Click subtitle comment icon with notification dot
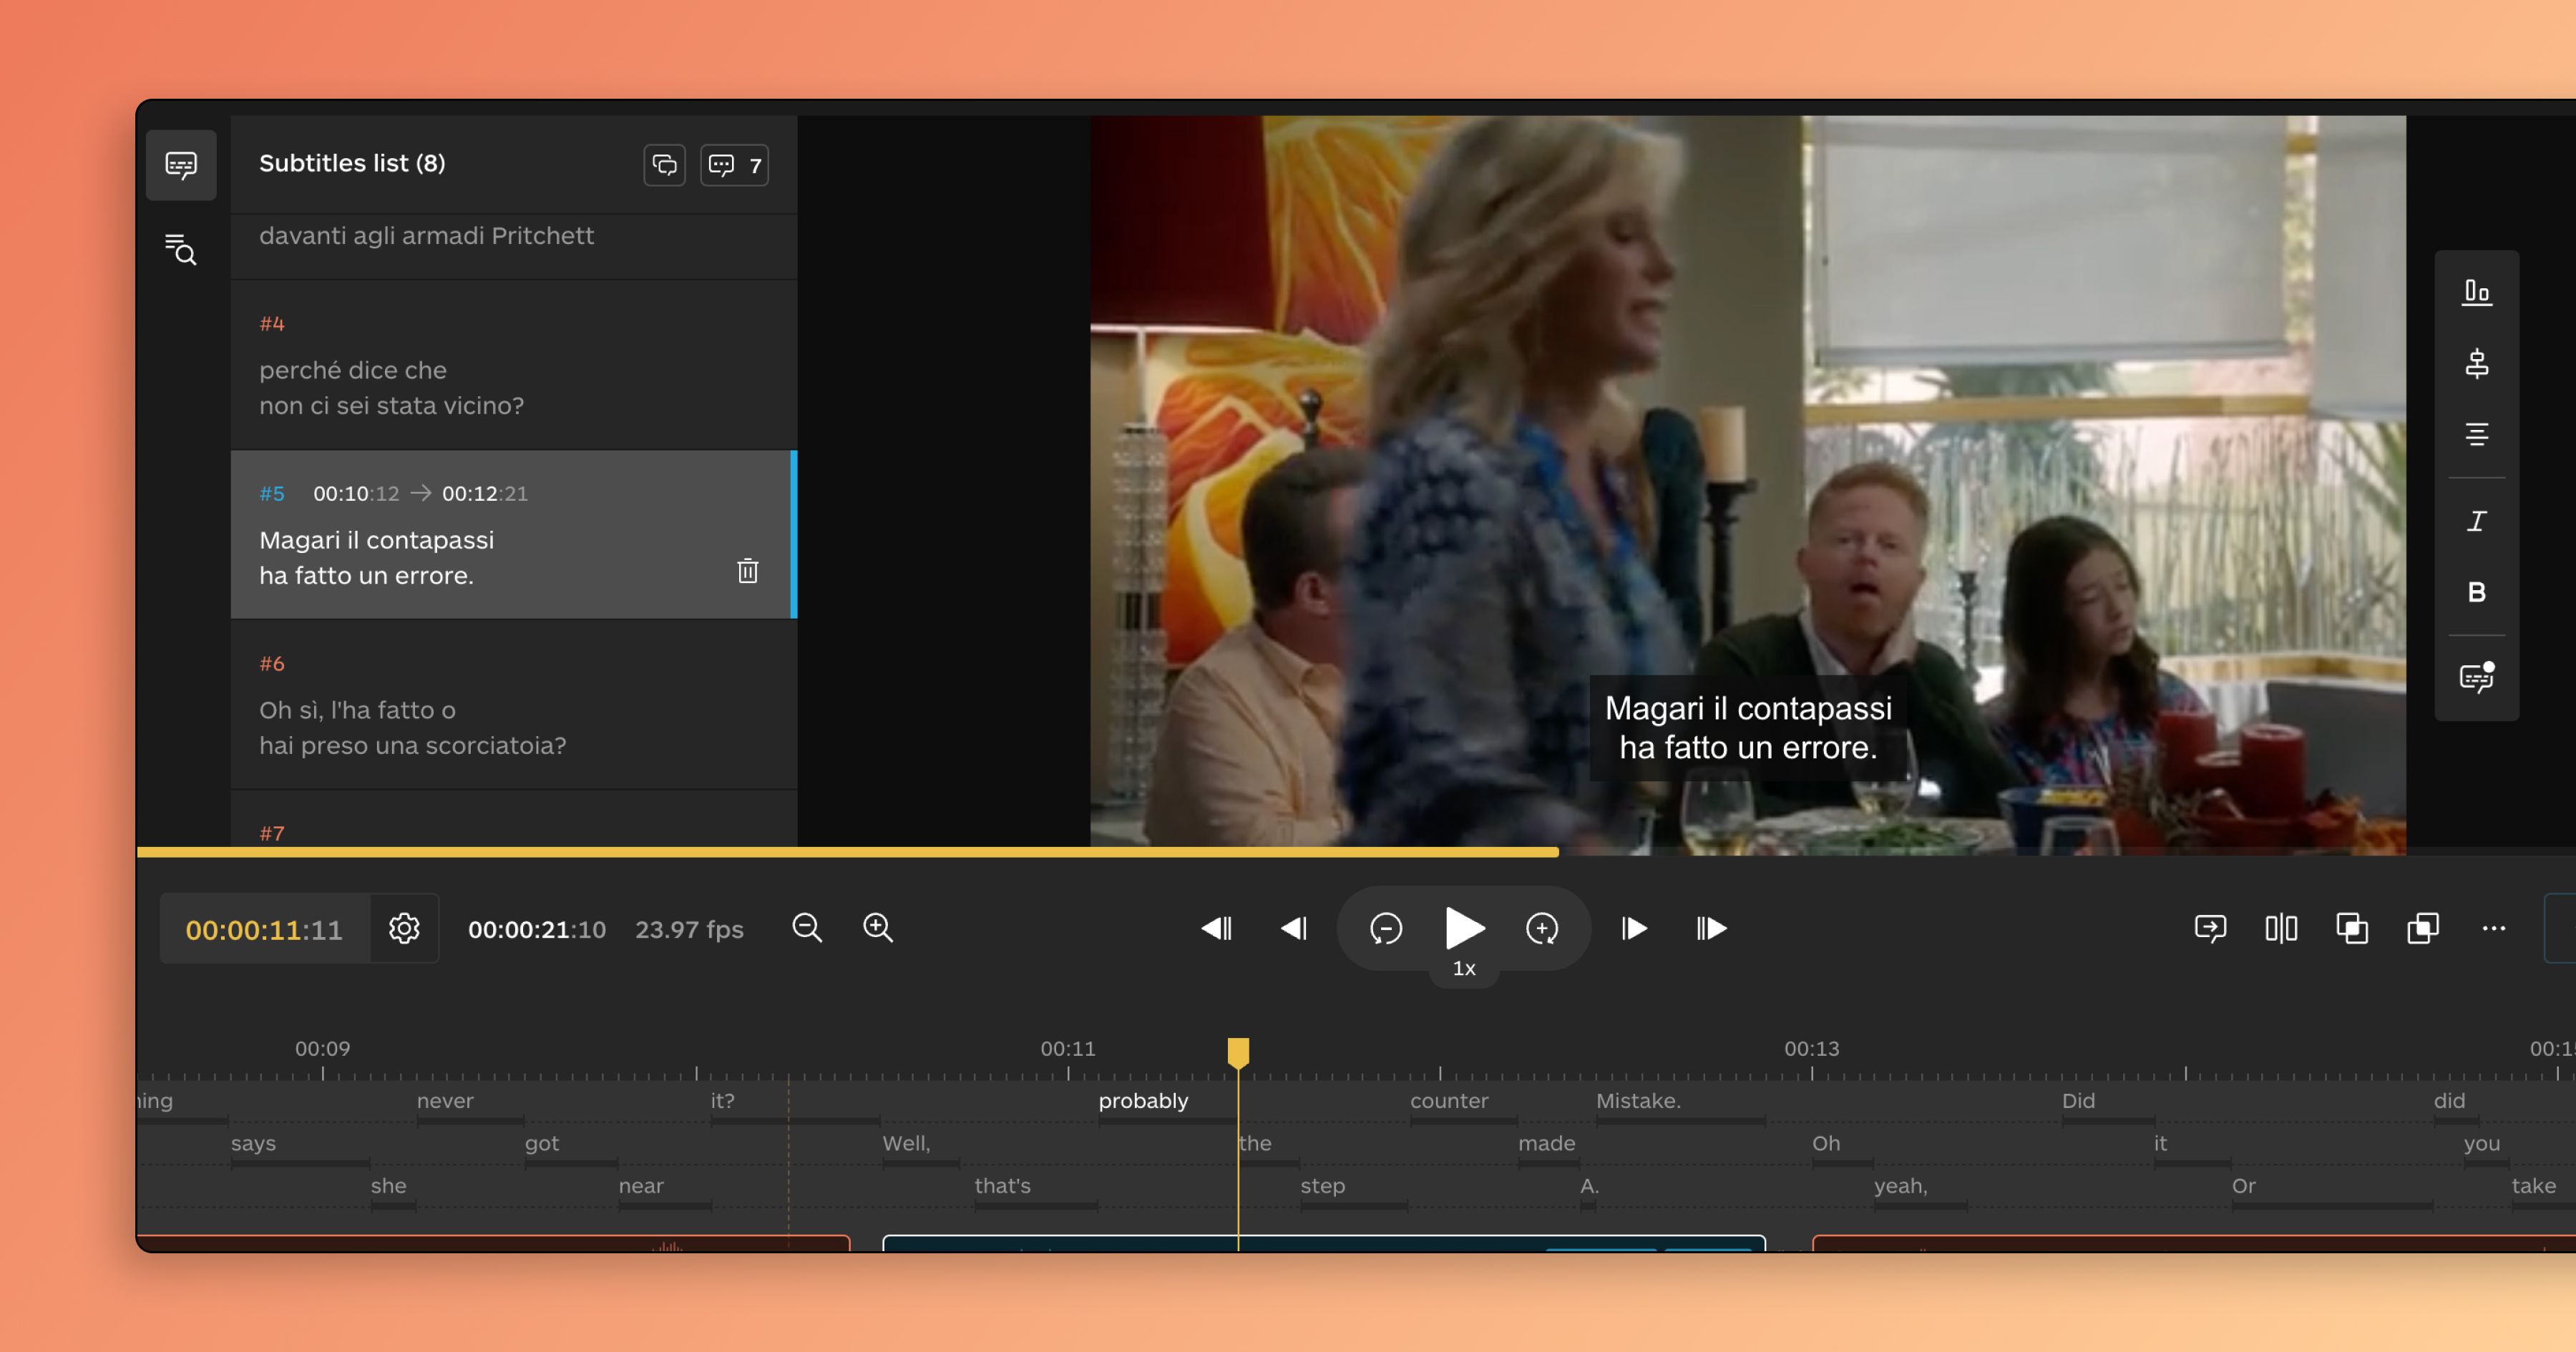This screenshot has width=2576, height=1352. click(x=2477, y=678)
